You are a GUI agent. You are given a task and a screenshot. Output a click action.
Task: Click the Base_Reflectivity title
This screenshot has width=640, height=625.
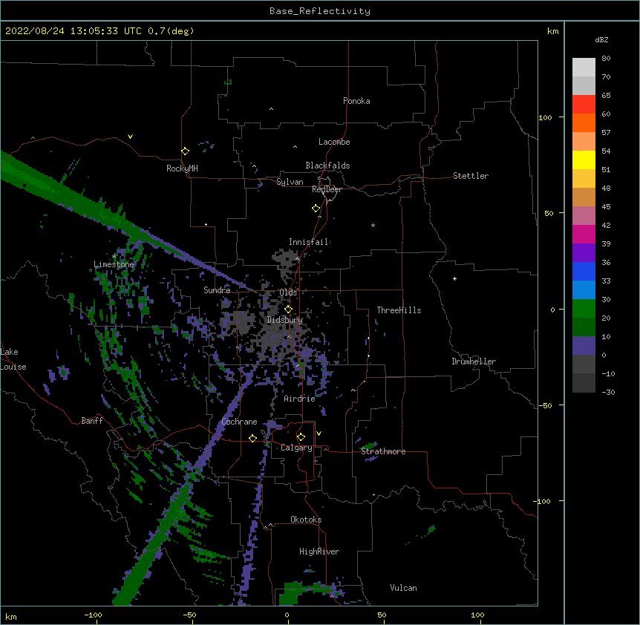coord(320,11)
